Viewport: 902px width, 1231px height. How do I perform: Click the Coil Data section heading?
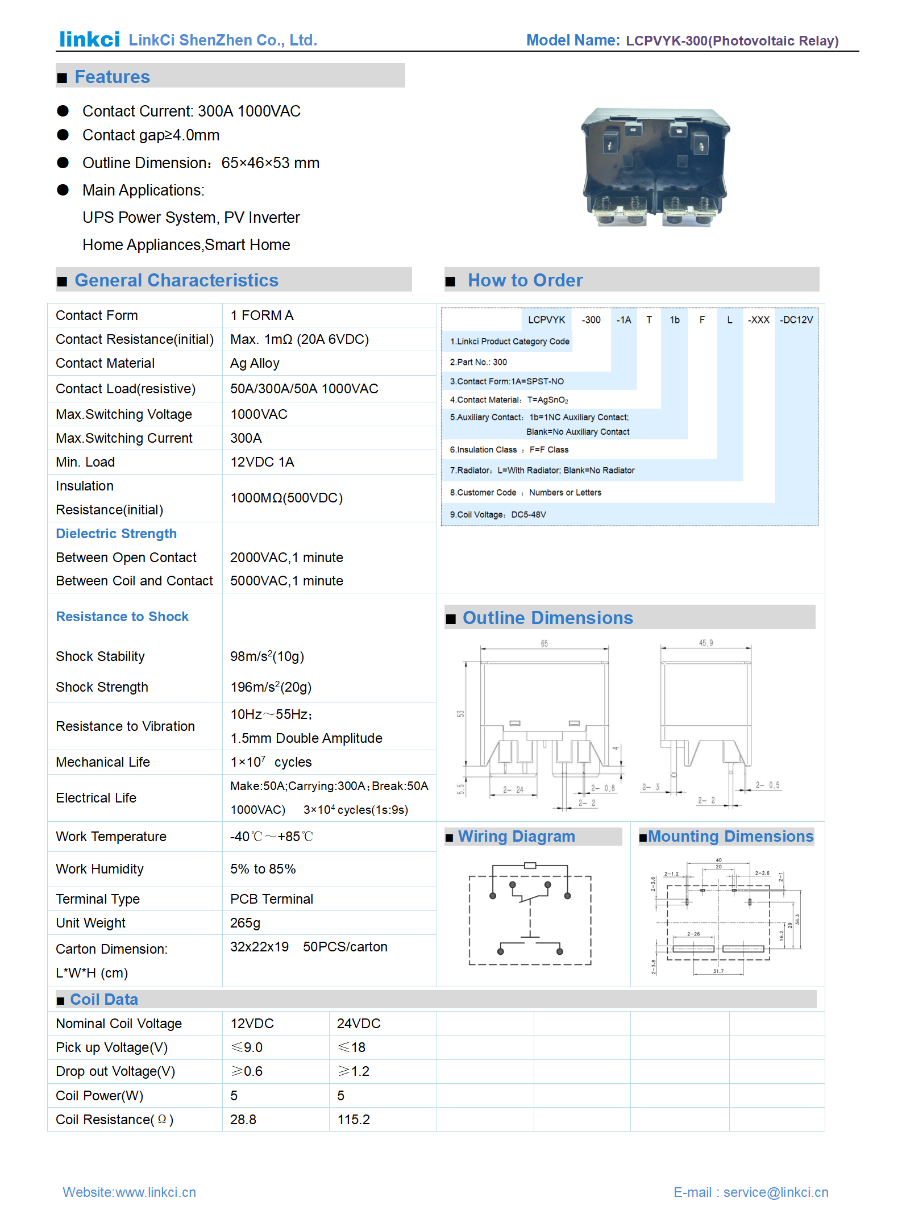click(103, 999)
